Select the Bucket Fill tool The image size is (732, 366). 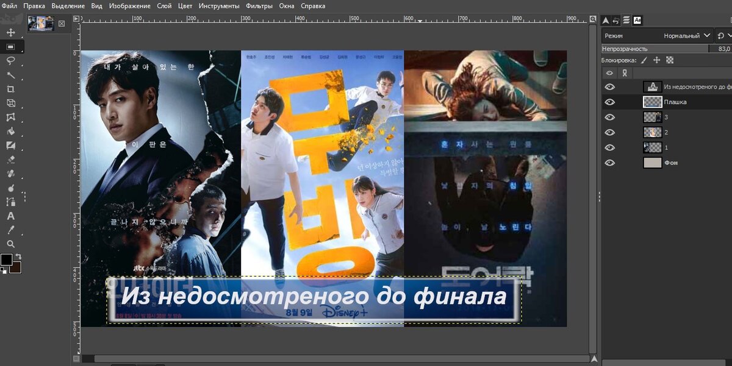point(10,131)
